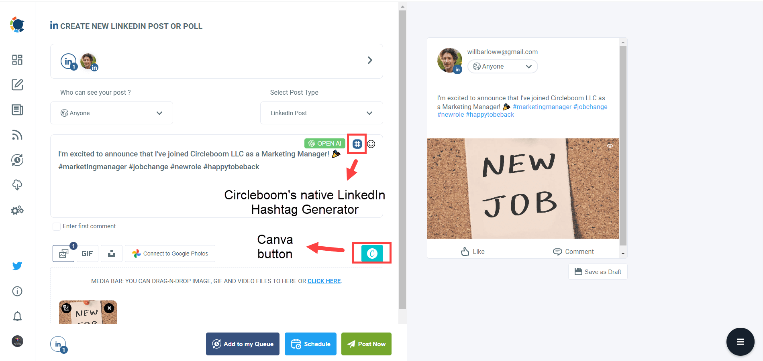Select the GIF picker in the media bar

(x=87, y=253)
